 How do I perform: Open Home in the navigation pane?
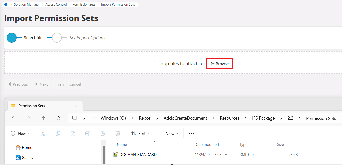[x=27, y=147]
